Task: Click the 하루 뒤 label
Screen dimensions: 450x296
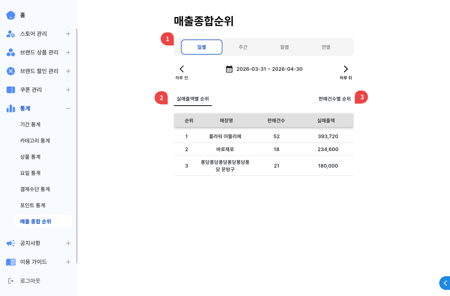Action: (x=346, y=78)
